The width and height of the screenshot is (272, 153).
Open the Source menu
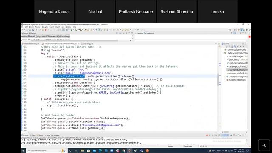tap(31, 27)
